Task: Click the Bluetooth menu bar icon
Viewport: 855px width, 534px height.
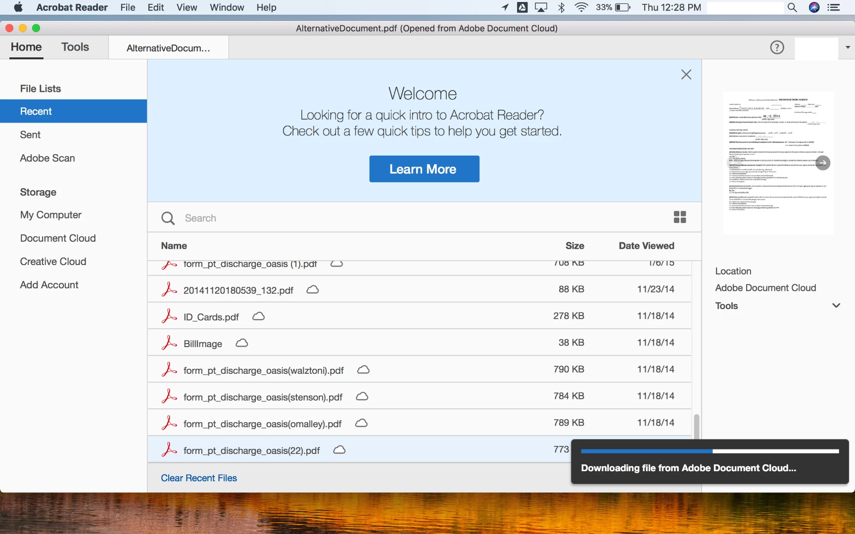Action: 562,7
